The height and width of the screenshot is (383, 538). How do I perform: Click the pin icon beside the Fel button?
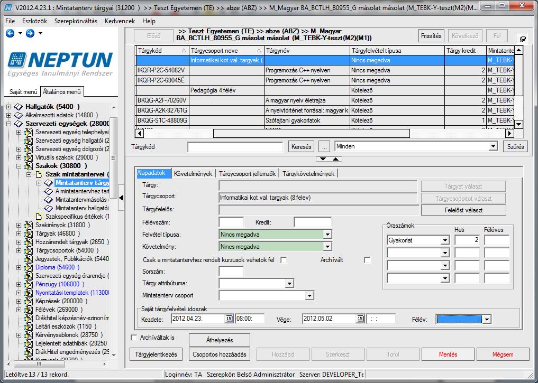pyautogui.click(x=523, y=39)
